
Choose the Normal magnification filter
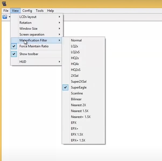pos(76,40)
